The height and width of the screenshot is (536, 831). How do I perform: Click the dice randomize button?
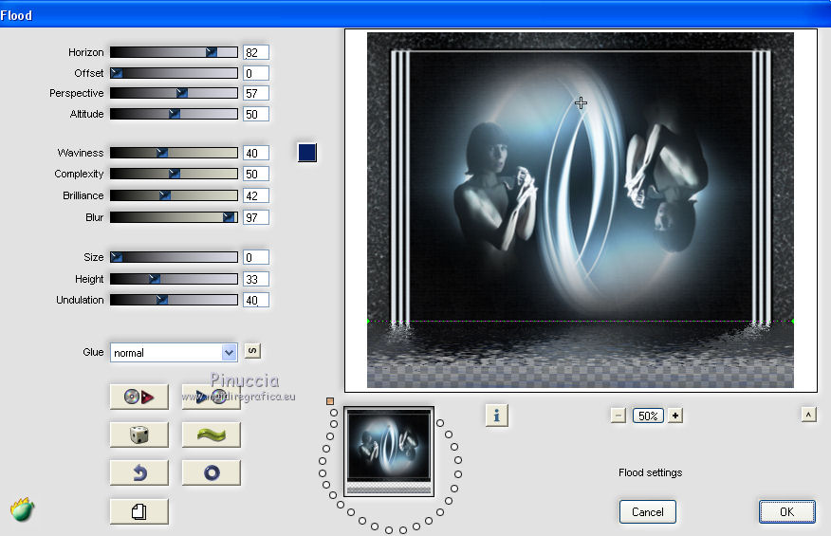[138, 434]
